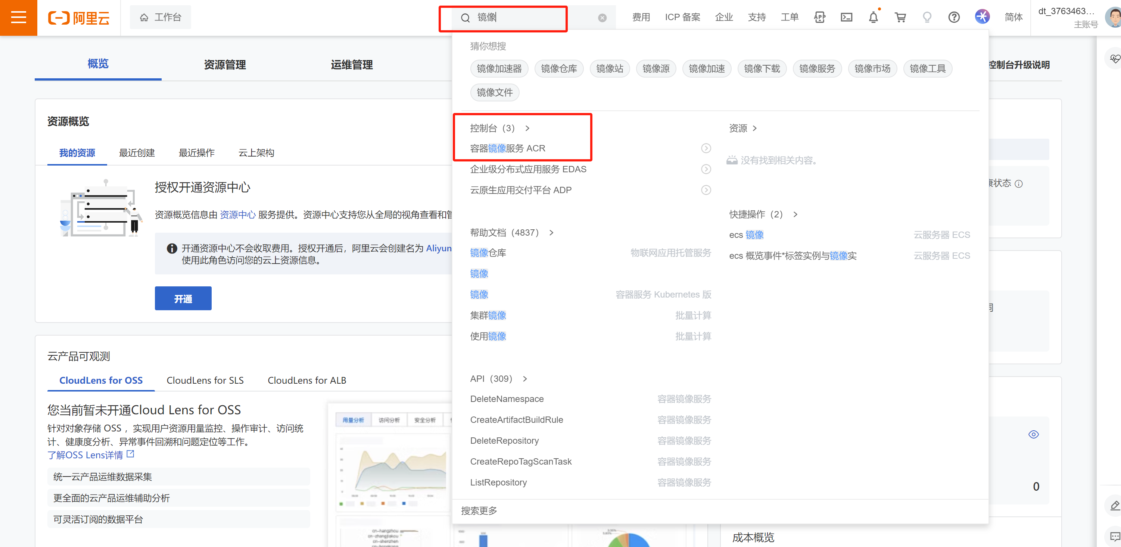Viewport: 1121px width, 547px height.
Task: Switch to 运维管理 tab
Action: pyautogui.click(x=352, y=65)
